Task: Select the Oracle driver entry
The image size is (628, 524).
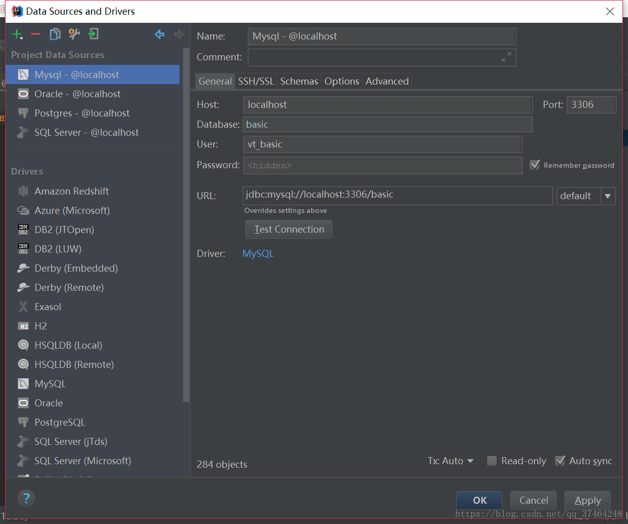Action: [92, 403]
